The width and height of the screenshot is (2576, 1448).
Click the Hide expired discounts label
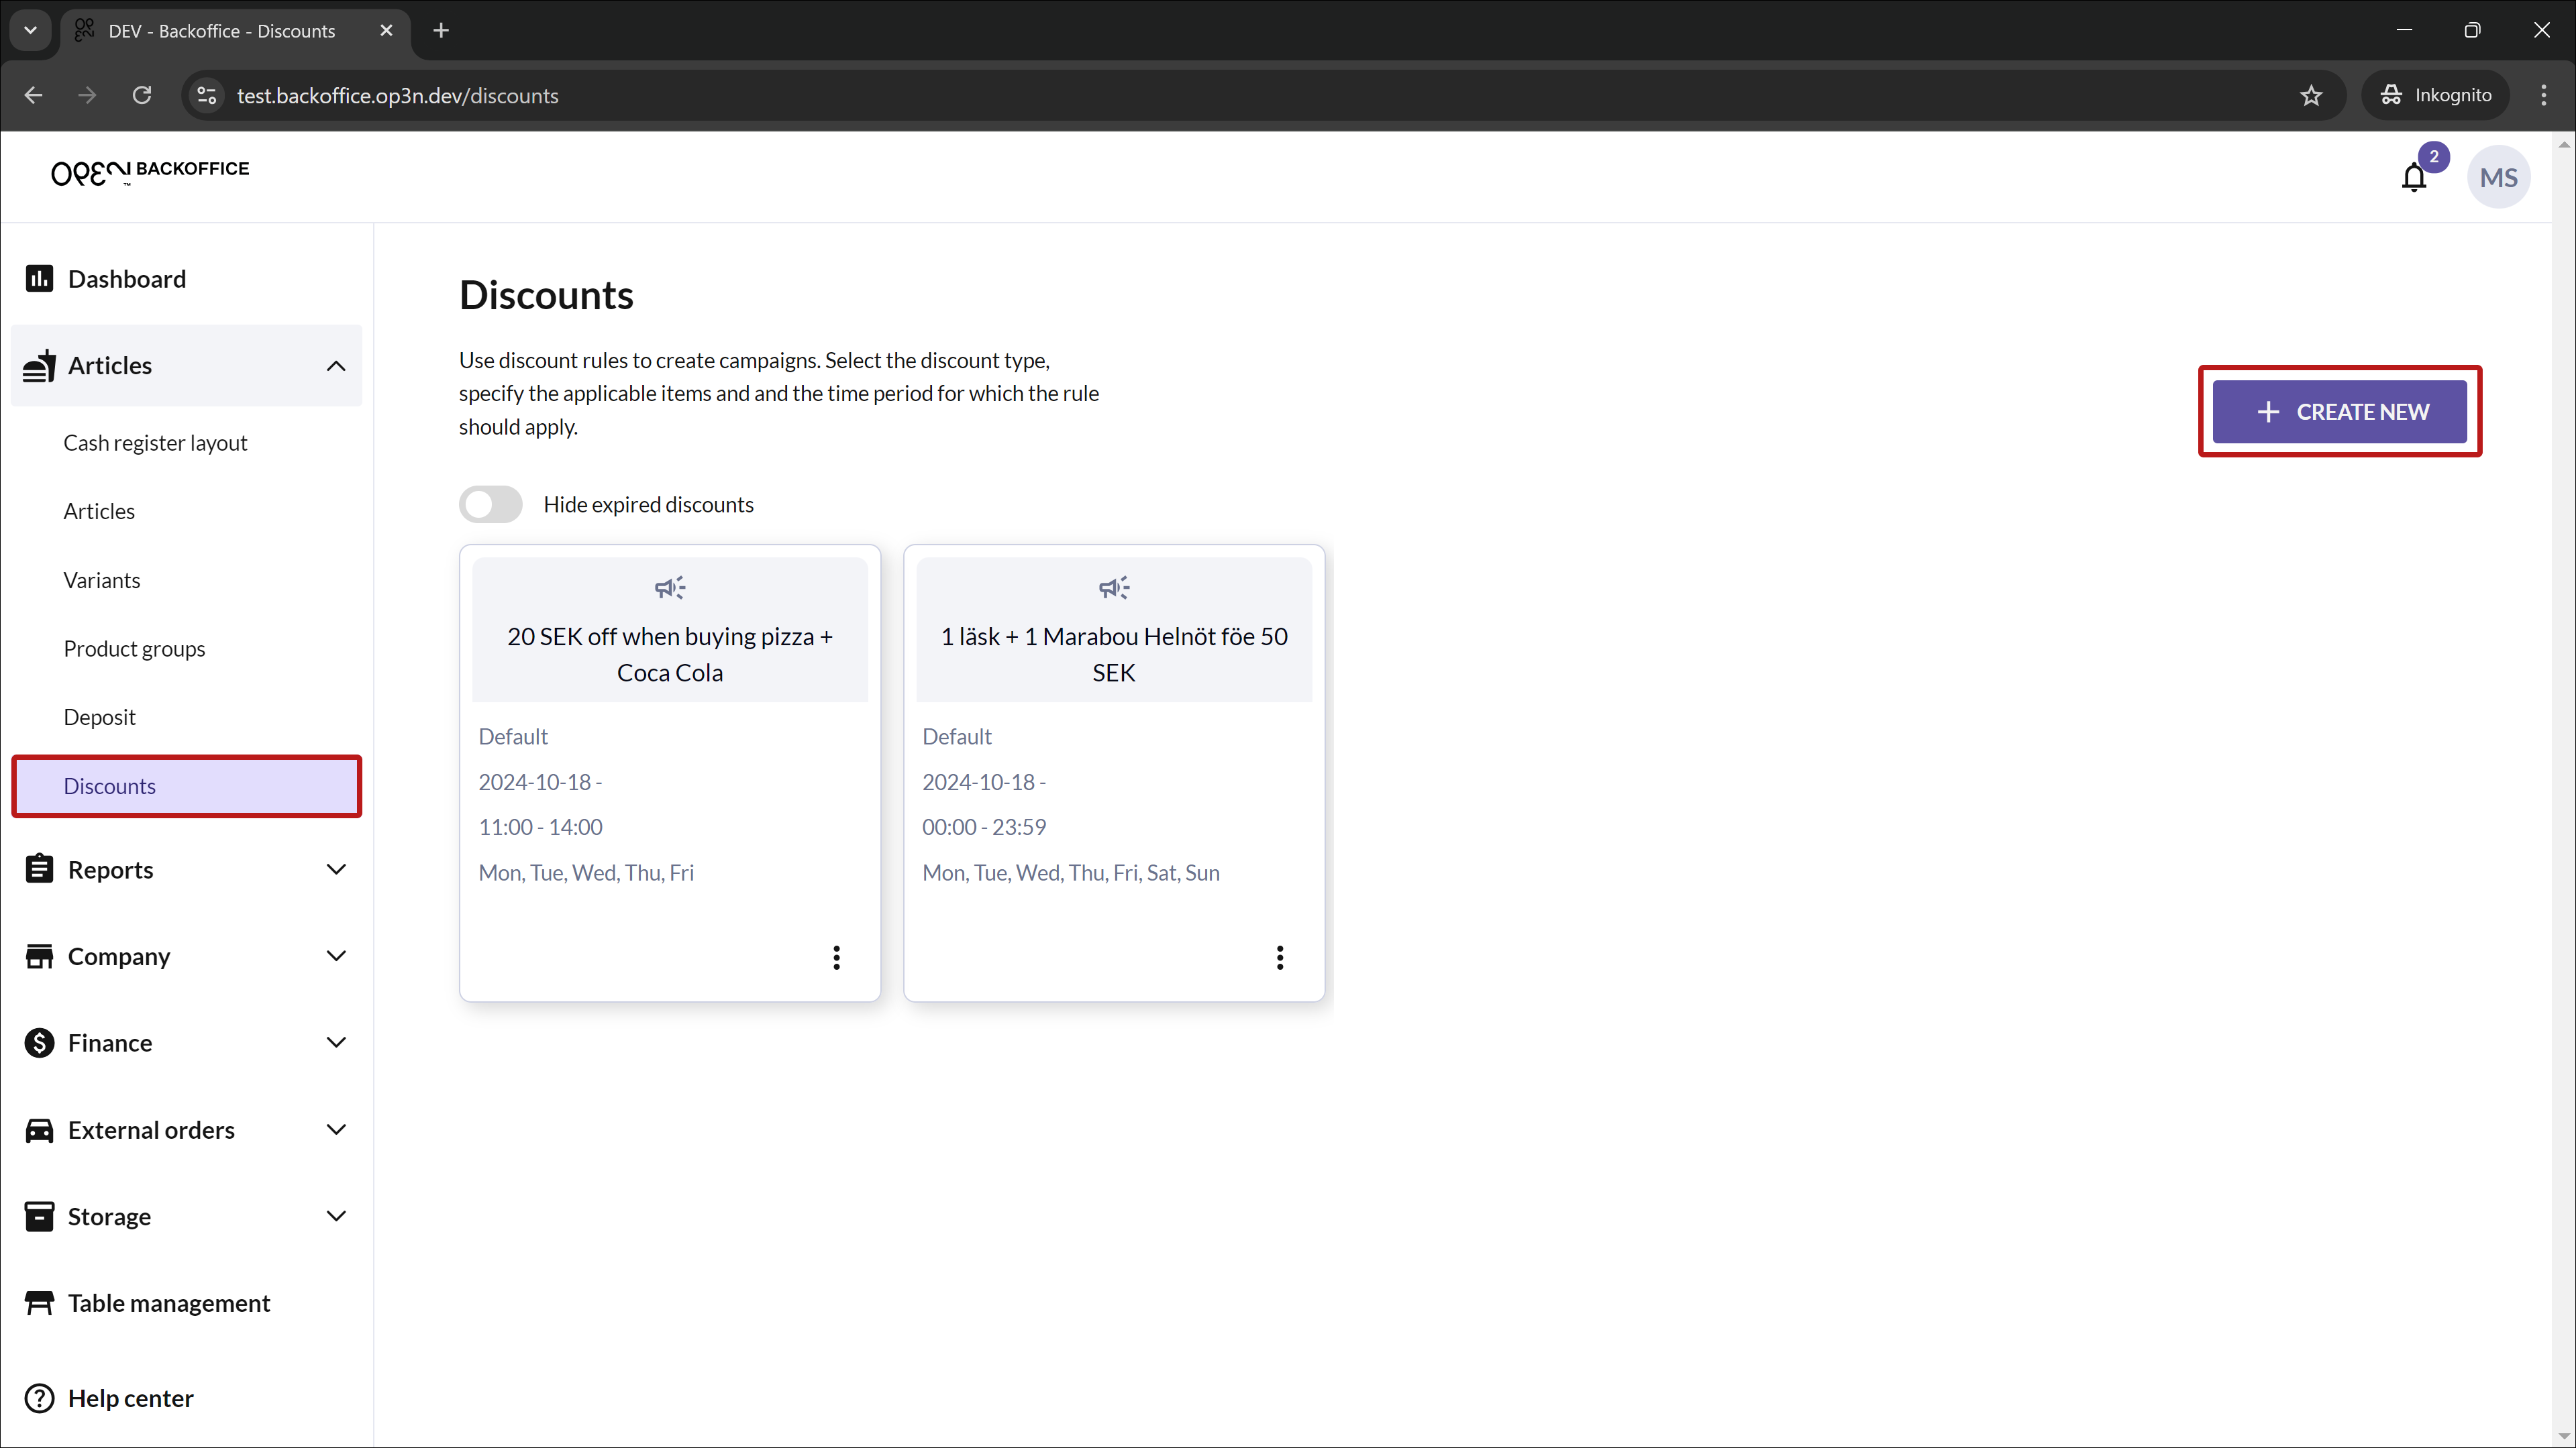pyautogui.click(x=648, y=504)
